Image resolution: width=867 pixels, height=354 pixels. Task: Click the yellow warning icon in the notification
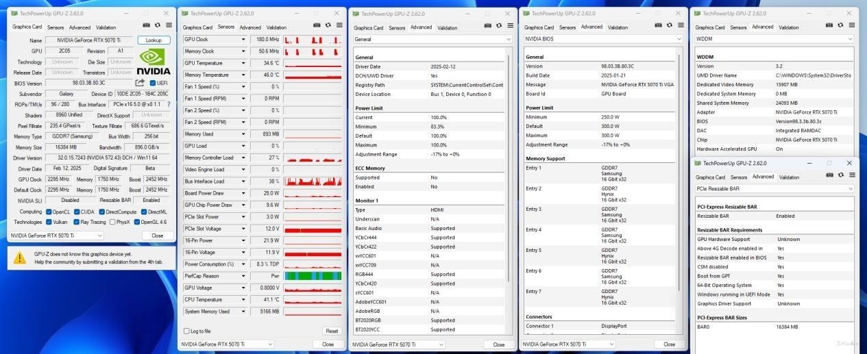pyautogui.click(x=21, y=257)
